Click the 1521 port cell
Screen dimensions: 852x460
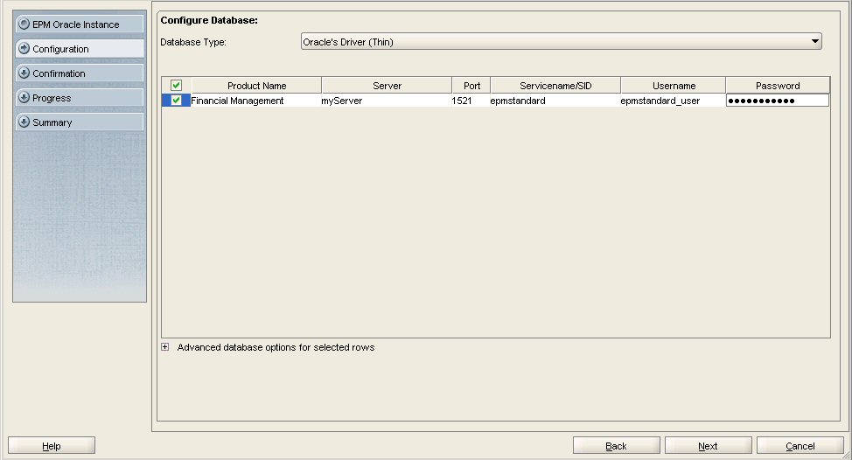[471, 101]
